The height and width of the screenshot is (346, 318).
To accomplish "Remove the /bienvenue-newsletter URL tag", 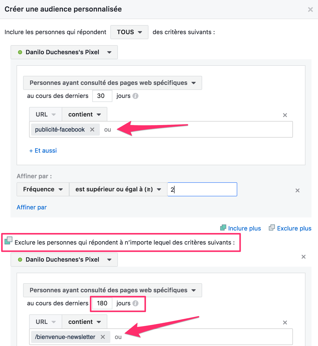I will 103,337.
